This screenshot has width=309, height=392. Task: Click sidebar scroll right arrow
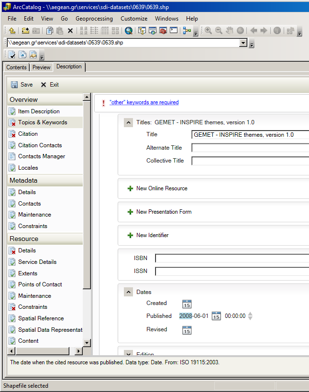point(78,351)
